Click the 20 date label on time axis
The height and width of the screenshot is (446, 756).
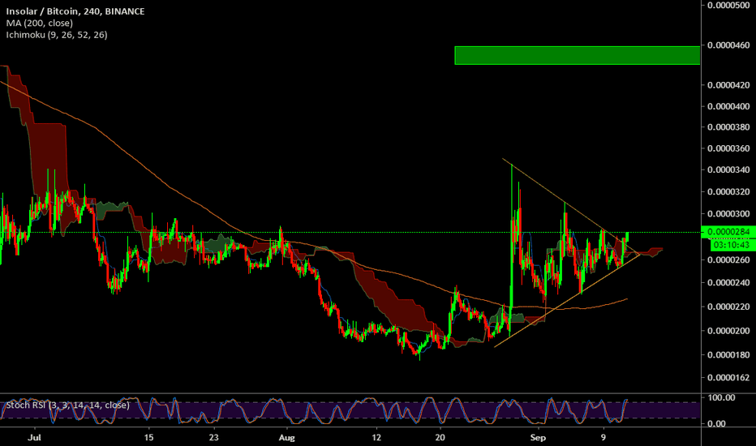click(x=440, y=438)
